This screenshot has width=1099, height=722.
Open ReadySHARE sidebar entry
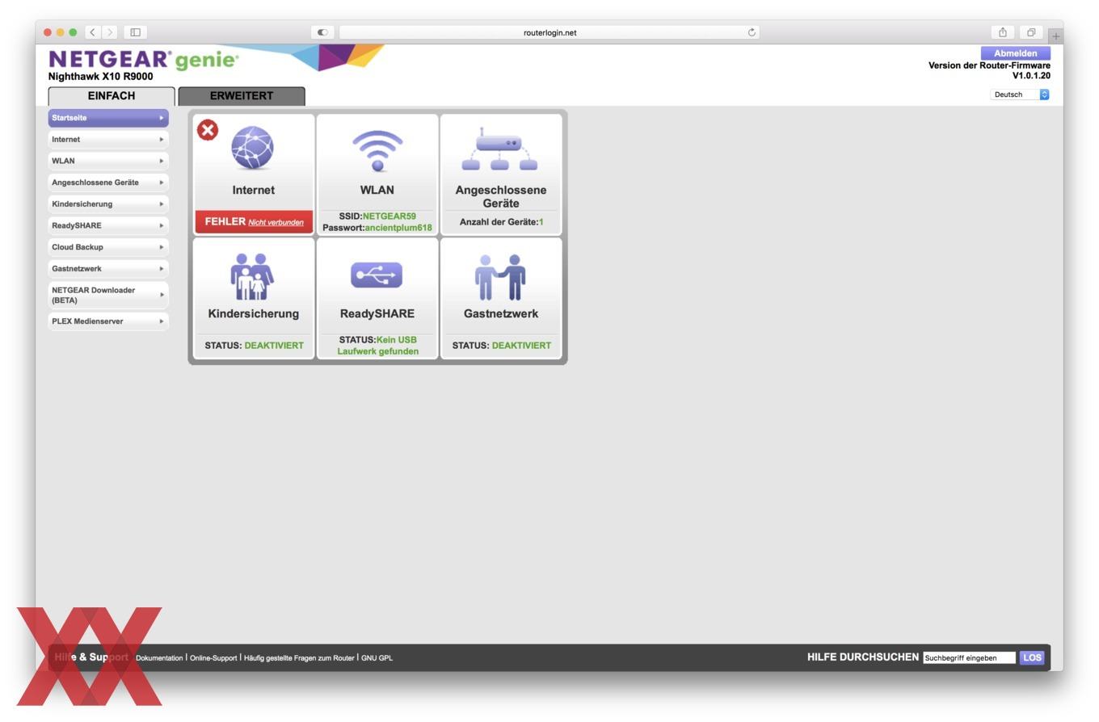coord(108,225)
